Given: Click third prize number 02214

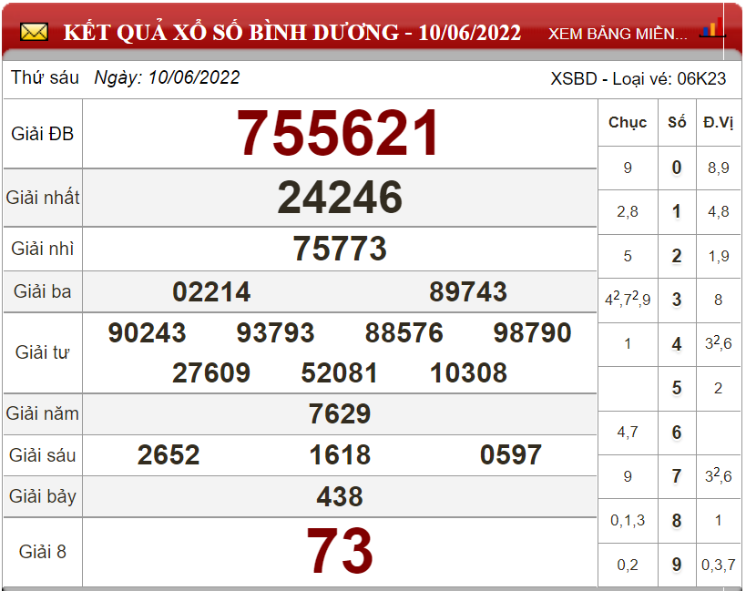Looking at the screenshot, I should coord(211,291).
